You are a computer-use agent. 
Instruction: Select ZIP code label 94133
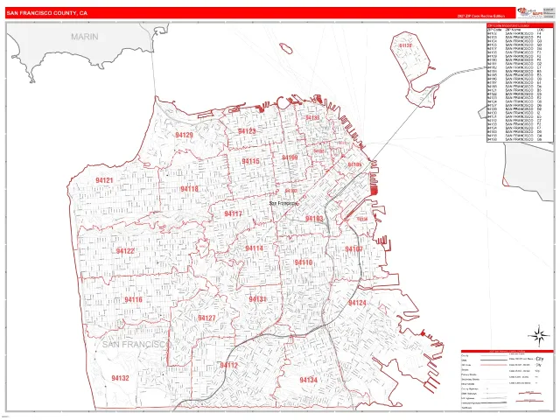coord(312,118)
